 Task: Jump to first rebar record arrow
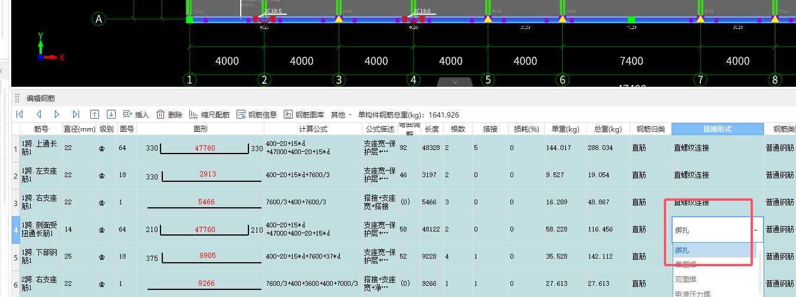coord(19,115)
